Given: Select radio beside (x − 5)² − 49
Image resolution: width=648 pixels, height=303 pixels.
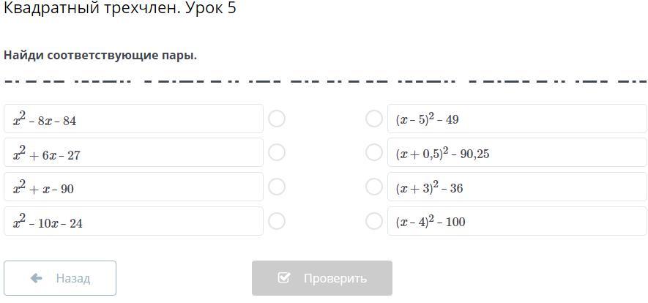Looking at the screenshot, I should [x=373, y=119].
